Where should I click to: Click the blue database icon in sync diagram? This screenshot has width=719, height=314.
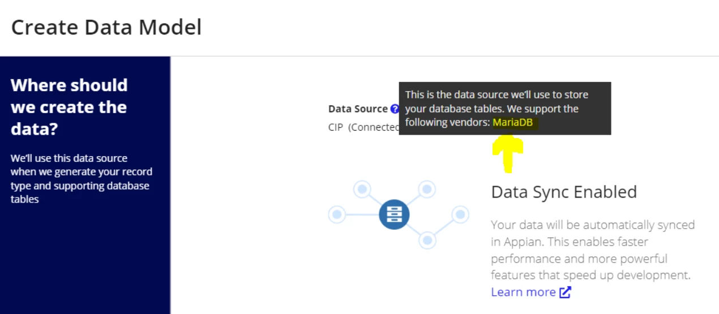[394, 214]
